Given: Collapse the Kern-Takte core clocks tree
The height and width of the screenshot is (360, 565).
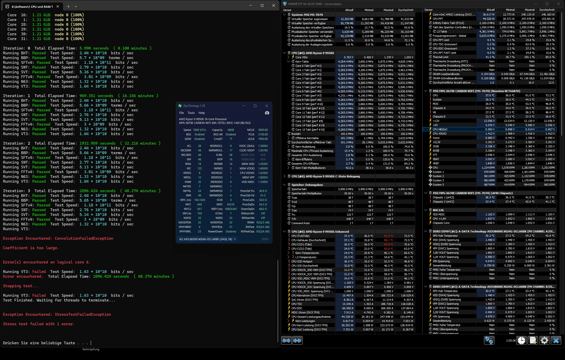Looking at the screenshot, I should point(288,62).
